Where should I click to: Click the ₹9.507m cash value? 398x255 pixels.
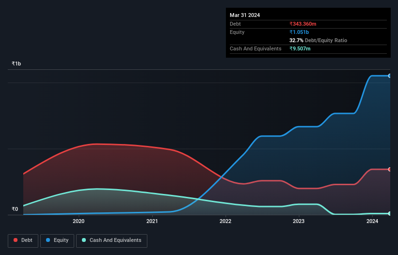click(x=300, y=48)
